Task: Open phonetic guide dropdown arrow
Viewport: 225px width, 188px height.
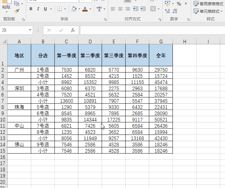Action: click(104, 9)
